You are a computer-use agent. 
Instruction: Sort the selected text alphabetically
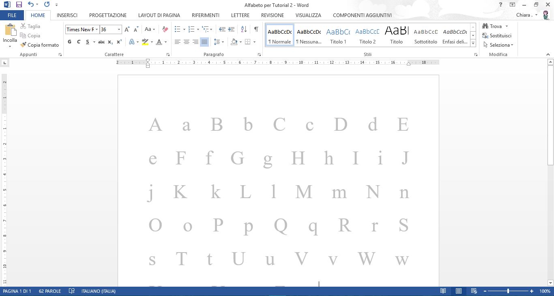(244, 29)
